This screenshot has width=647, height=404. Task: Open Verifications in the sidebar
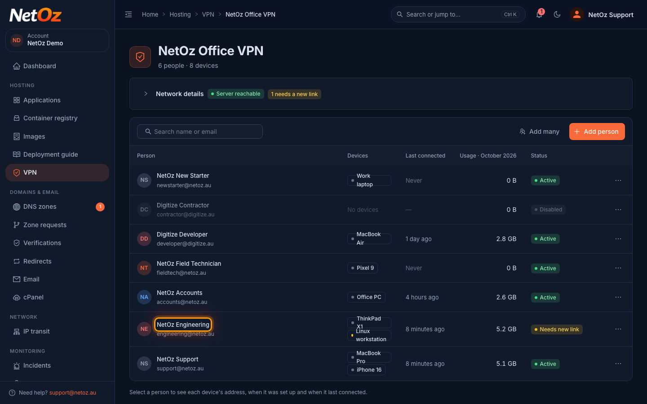point(57,243)
